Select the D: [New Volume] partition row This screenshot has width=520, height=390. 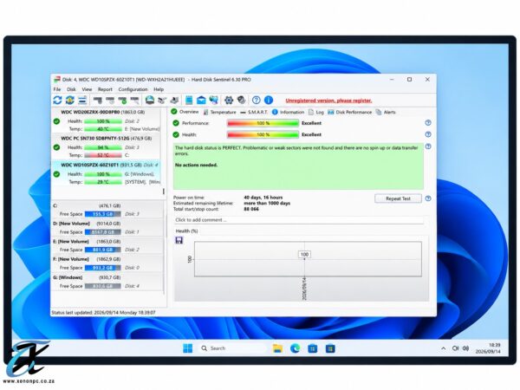coord(107,227)
